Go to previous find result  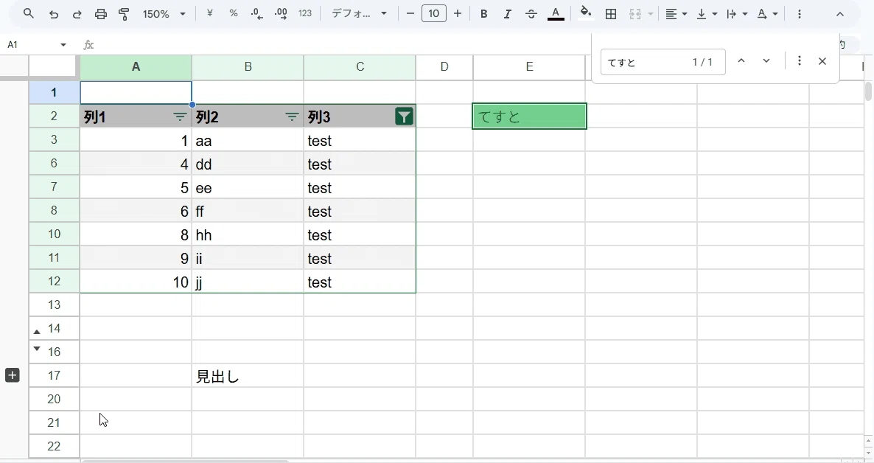click(741, 60)
